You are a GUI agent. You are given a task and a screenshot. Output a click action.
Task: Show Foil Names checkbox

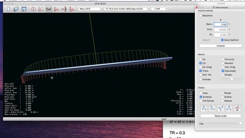201,101
